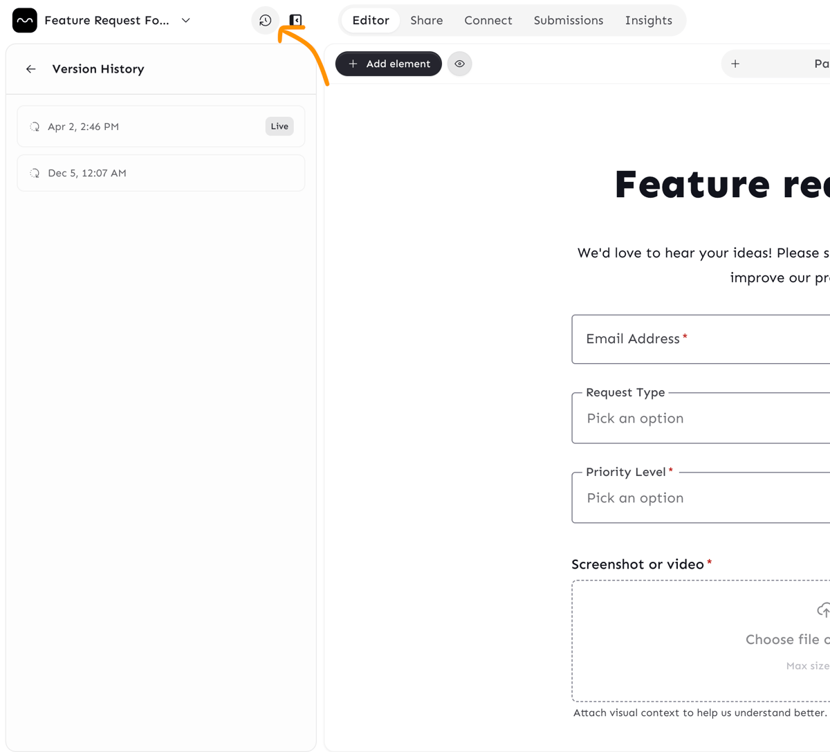This screenshot has height=752, width=830.
Task: Switch to the Share tab
Action: pos(426,21)
